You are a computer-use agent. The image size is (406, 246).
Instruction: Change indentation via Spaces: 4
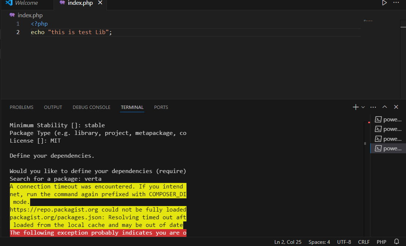[319, 242]
